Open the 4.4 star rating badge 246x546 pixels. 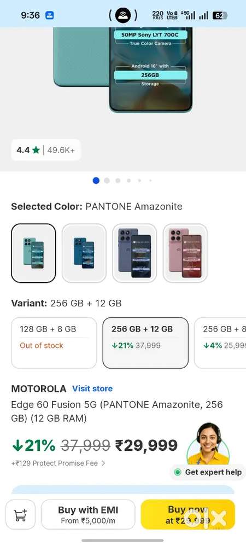pos(45,150)
